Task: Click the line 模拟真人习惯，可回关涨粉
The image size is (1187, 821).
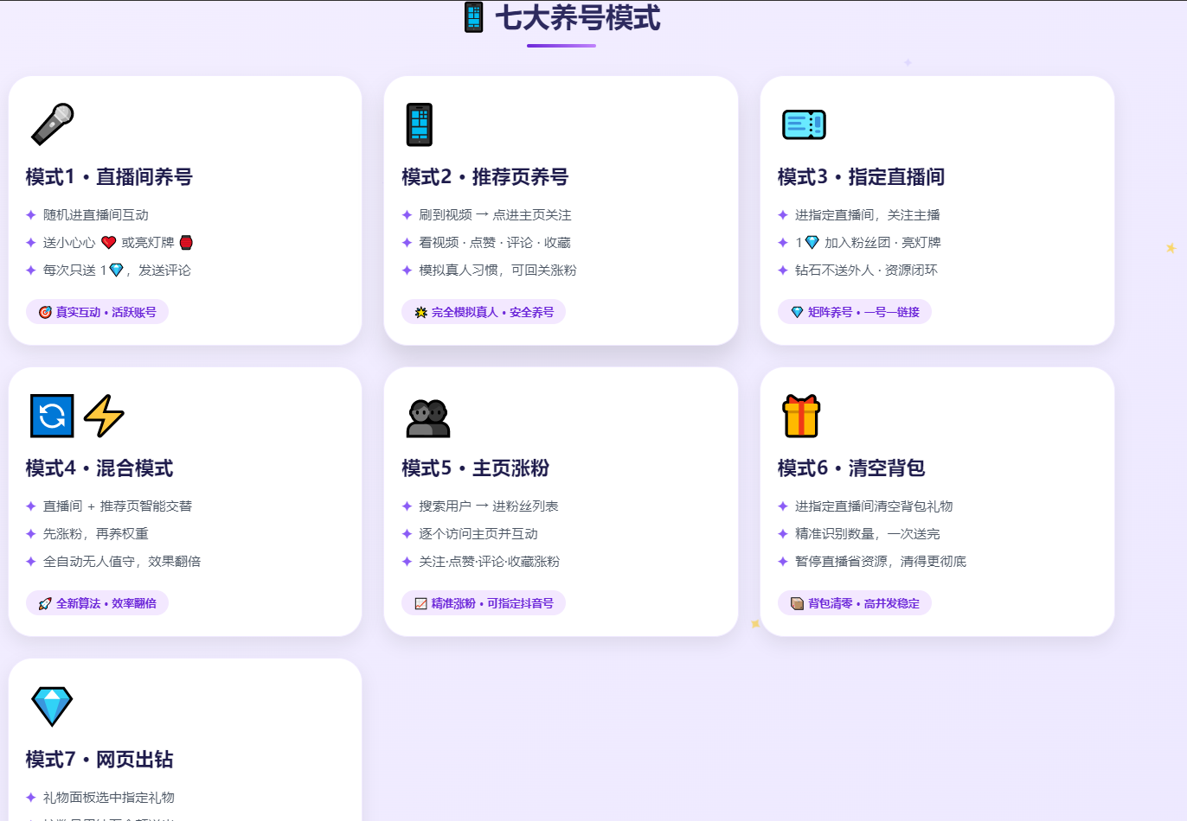Action: [497, 270]
